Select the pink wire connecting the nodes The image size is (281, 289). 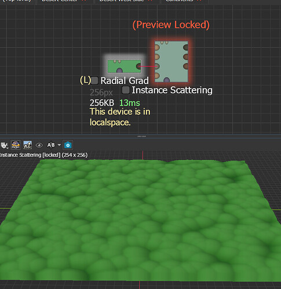click(148, 67)
